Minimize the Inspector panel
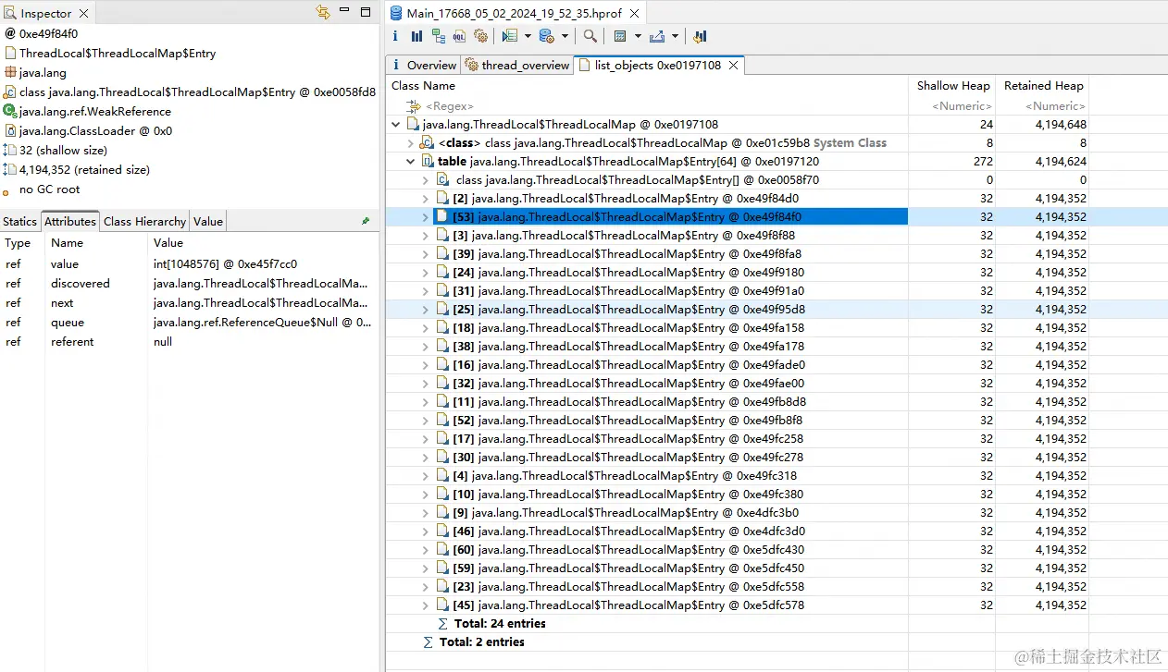 pyautogui.click(x=345, y=11)
